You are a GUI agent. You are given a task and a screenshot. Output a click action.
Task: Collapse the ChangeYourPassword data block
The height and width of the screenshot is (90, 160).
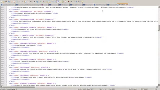click(6, 27)
